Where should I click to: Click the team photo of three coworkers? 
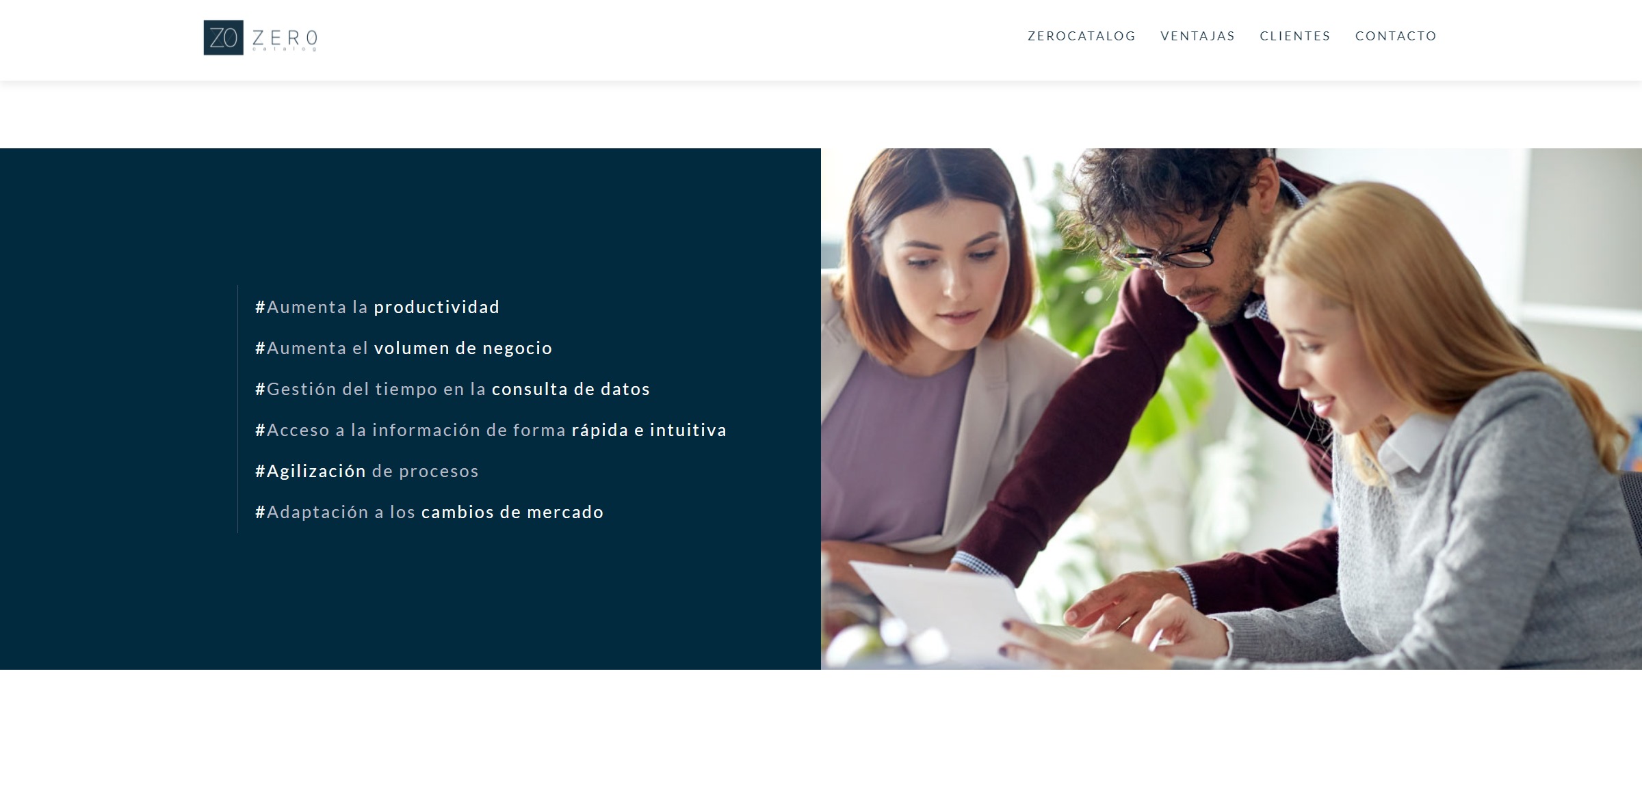click(x=1231, y=409)
